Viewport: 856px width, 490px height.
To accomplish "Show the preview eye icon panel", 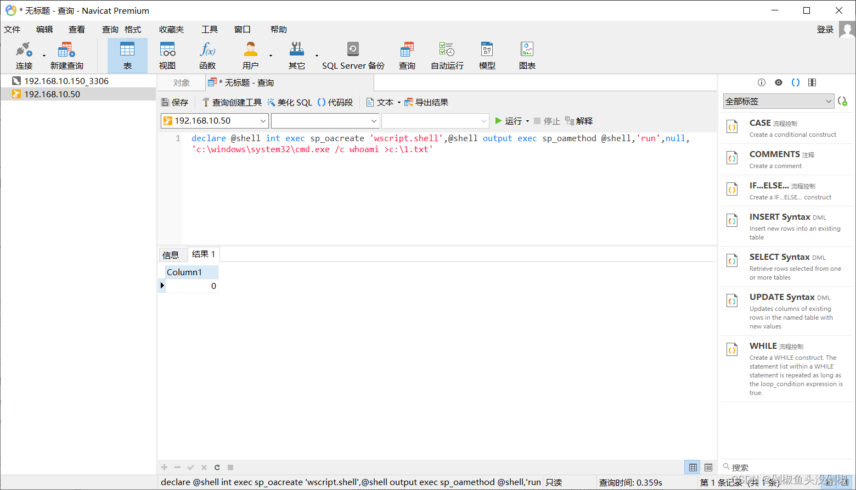I will (779, 82).
